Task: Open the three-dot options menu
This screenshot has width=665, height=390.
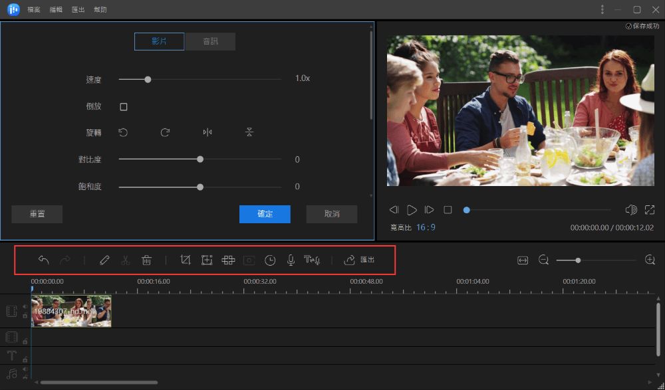Action: tap(602, 9)
